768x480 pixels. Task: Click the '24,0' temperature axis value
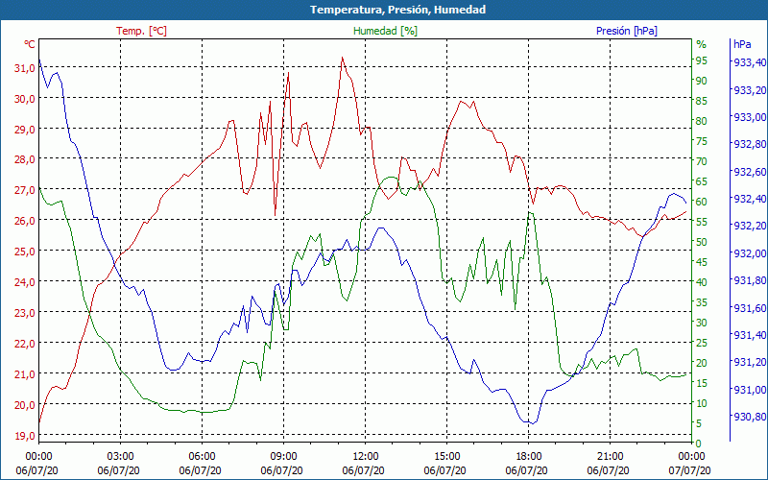[x=25, y=282]
